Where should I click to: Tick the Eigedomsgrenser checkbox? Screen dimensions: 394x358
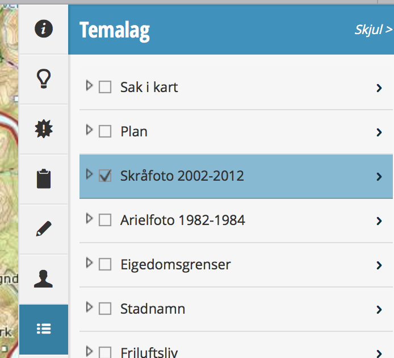[105, 265]
